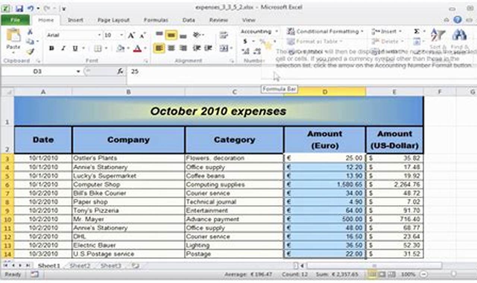Expand the font size 10 dropdown
This screenshot has height=283, width=477.
coord(121,35)
